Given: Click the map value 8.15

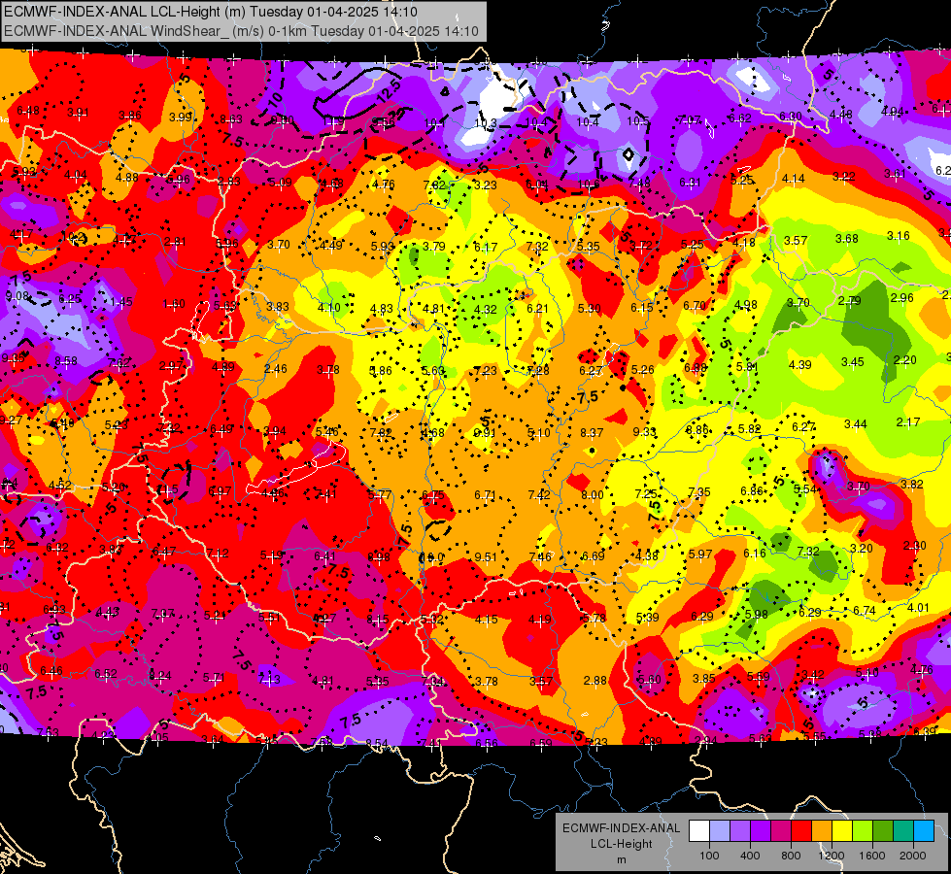Looking at the screenshot, I should [378, 620].
